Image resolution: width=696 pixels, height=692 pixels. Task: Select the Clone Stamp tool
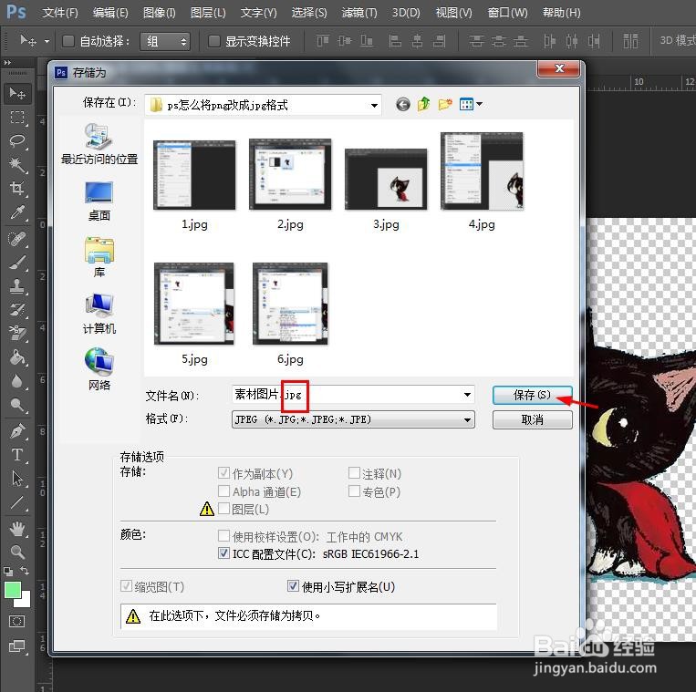[17, 286]
